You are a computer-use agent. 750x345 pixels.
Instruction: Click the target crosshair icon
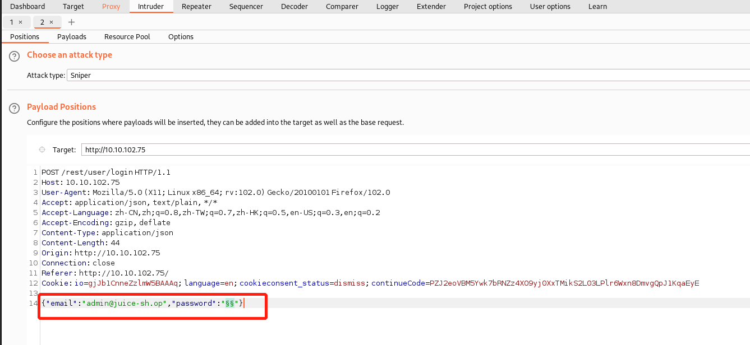click(x=42, y=150)
